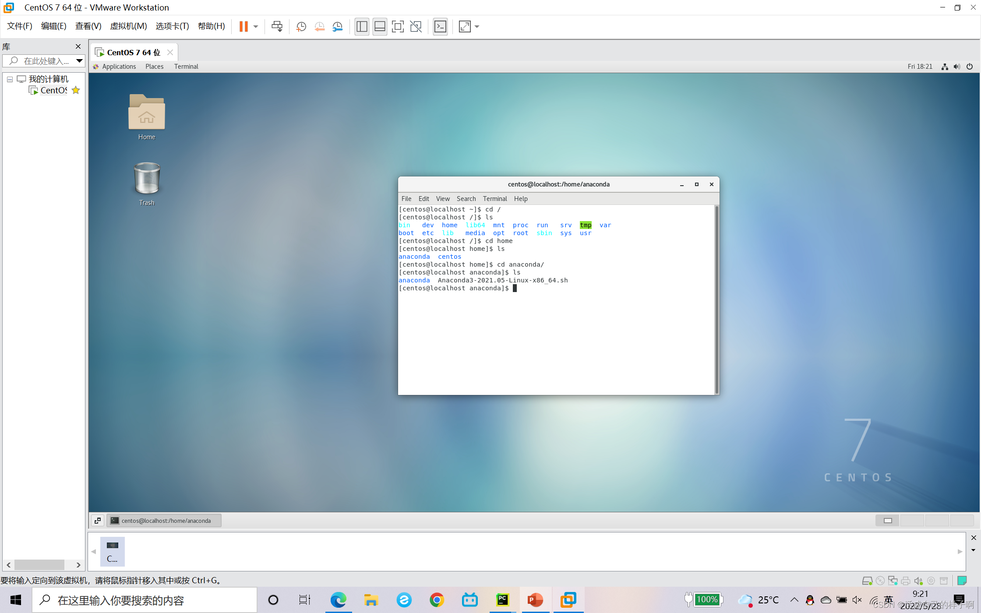
Task: Click the terminal task in bottom panel
Action: click(164, 520)
